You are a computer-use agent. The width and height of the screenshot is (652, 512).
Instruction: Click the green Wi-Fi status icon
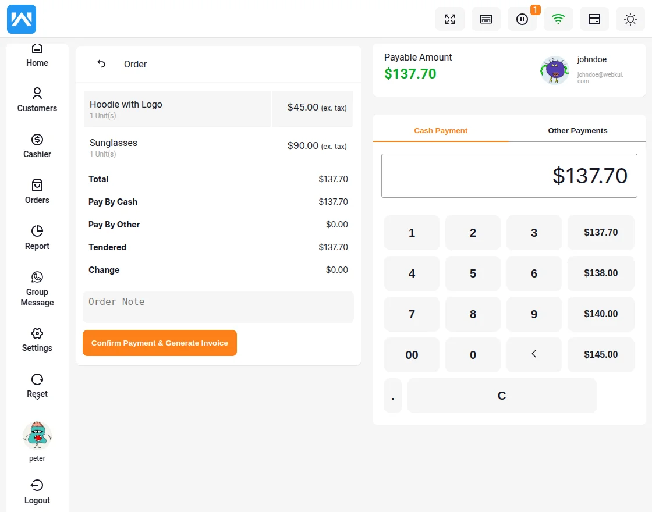tap(558, 19)
